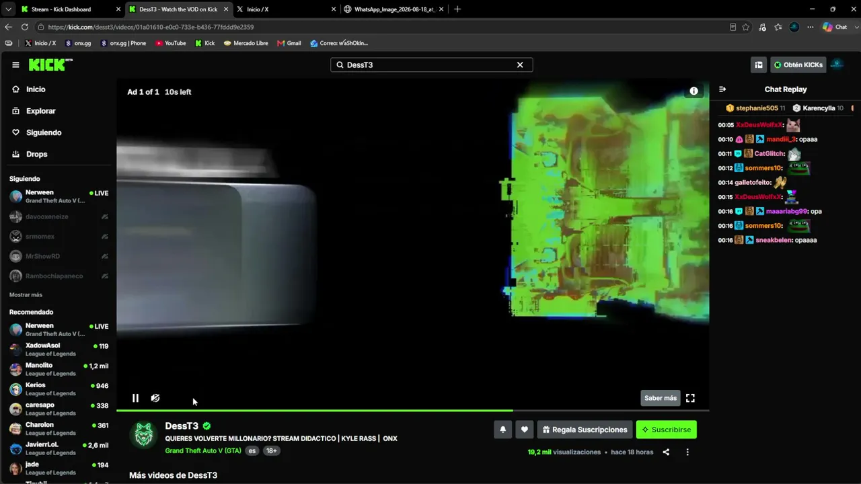Reload the page
Image resolution: width=861 pixels, height=484 pixels.
[x=25, y=27]
